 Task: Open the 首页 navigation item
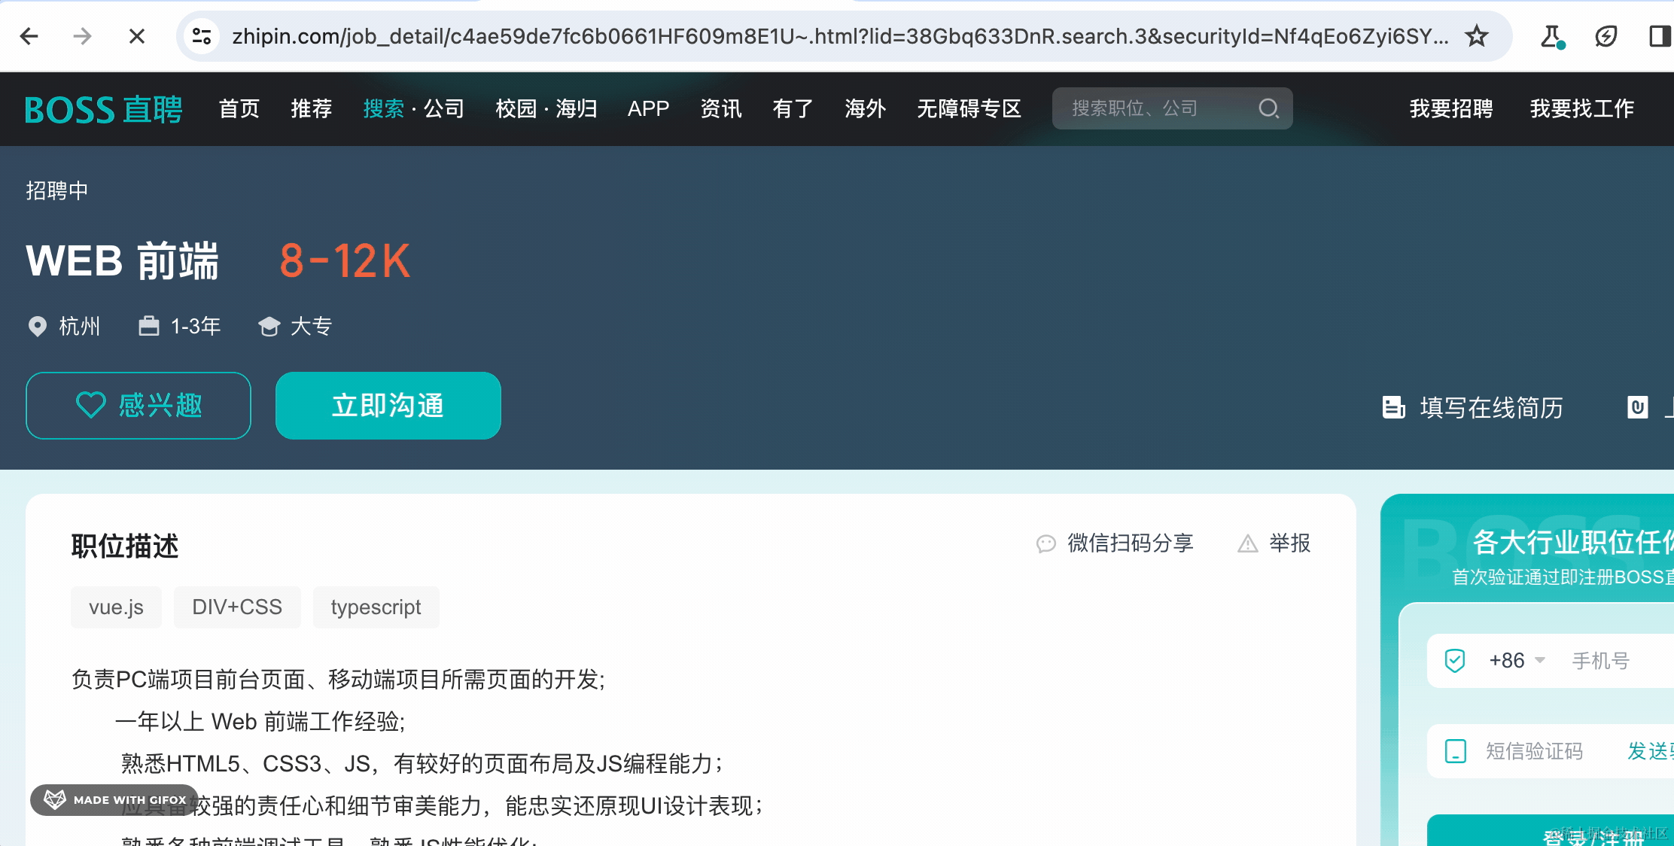[x=239, y=108]
